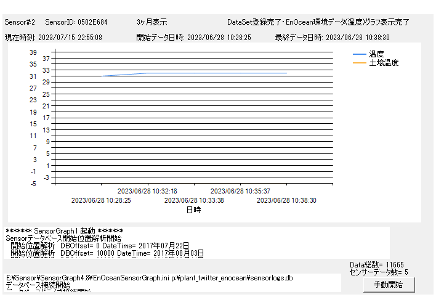Click the 現在時刻 timestamp text
The height and width of the screenshot is (297, 436).
54,38
